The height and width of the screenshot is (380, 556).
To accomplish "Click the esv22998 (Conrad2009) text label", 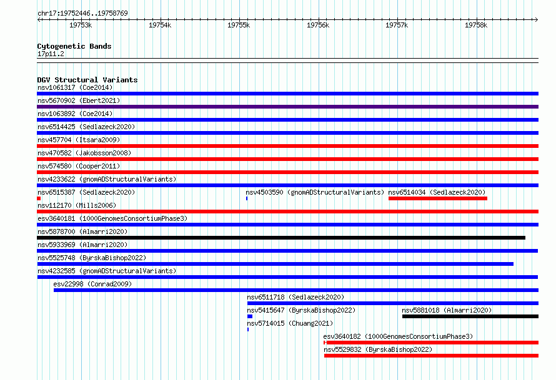I will coord(92,284).
